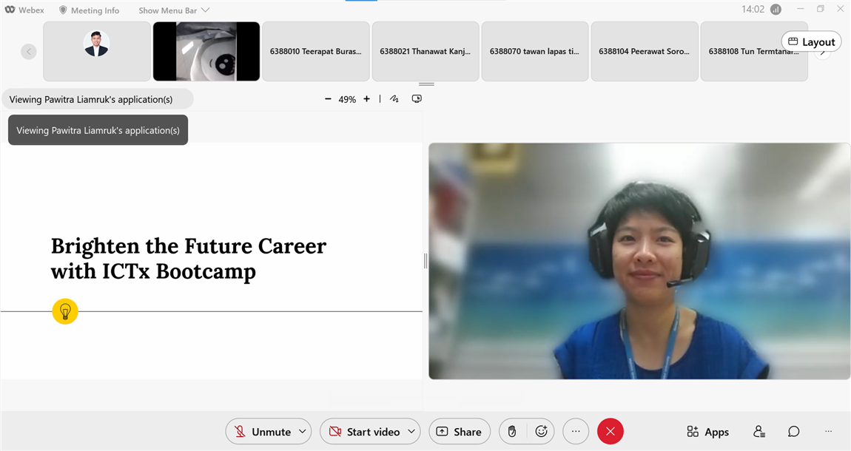Screen dimensions: 851x451
Task: Expand the Show Menu Bar chevron
Action: click(206, 10)
